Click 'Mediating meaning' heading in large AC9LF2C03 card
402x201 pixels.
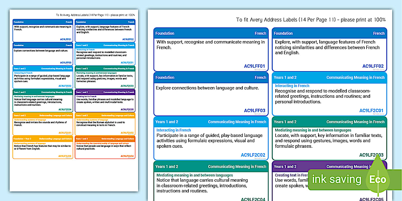(313, 130)
